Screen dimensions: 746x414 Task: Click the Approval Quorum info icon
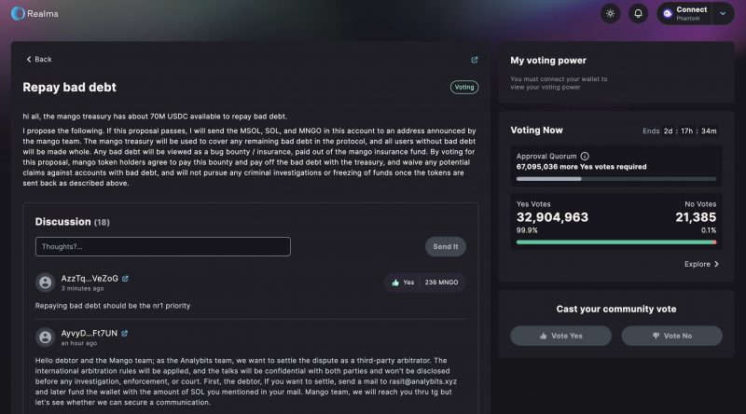[x=585, y=156]
